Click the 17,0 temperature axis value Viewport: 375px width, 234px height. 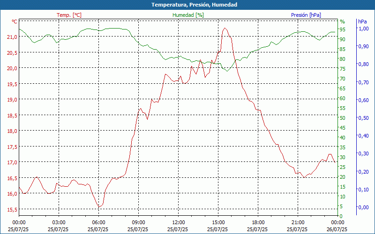tap(13, 162)
